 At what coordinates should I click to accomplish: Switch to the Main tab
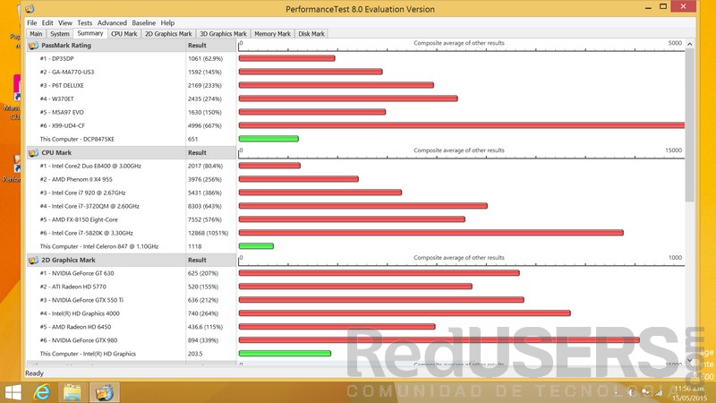(x=36, y=34)
